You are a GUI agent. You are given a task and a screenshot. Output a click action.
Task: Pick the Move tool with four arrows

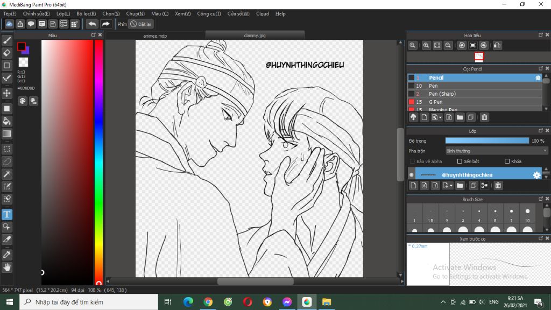6,93
